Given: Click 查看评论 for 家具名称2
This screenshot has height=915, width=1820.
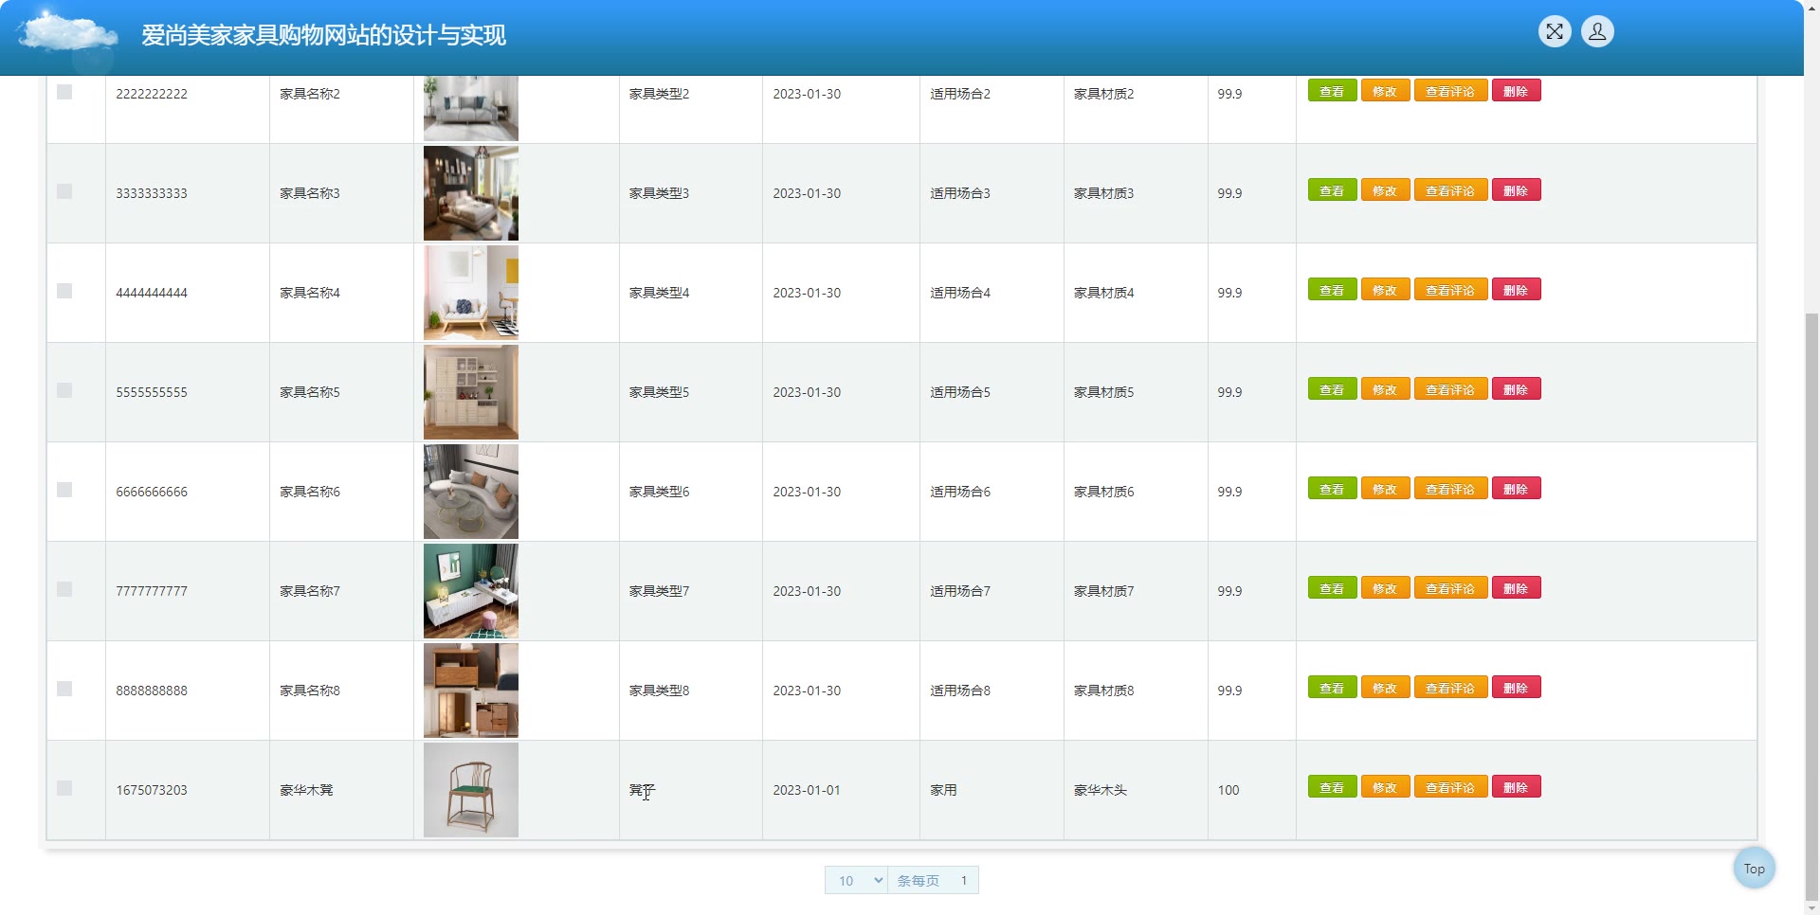Looking at the screenshot, I should 1450,91.
